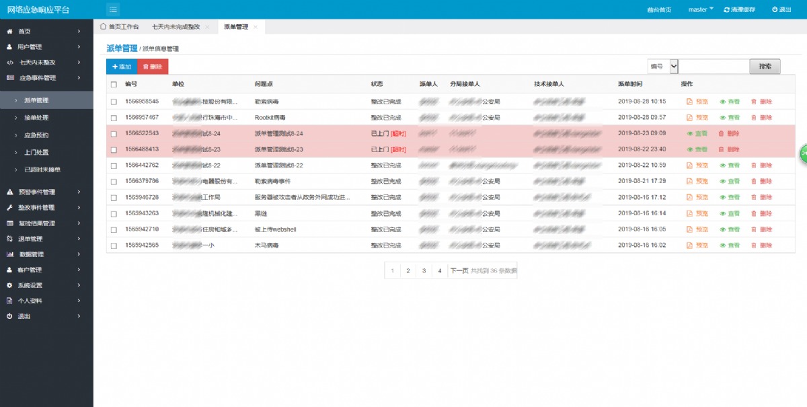Click view eye icon for row 1566488413
The image size is (807, 407).
[690, 149]
